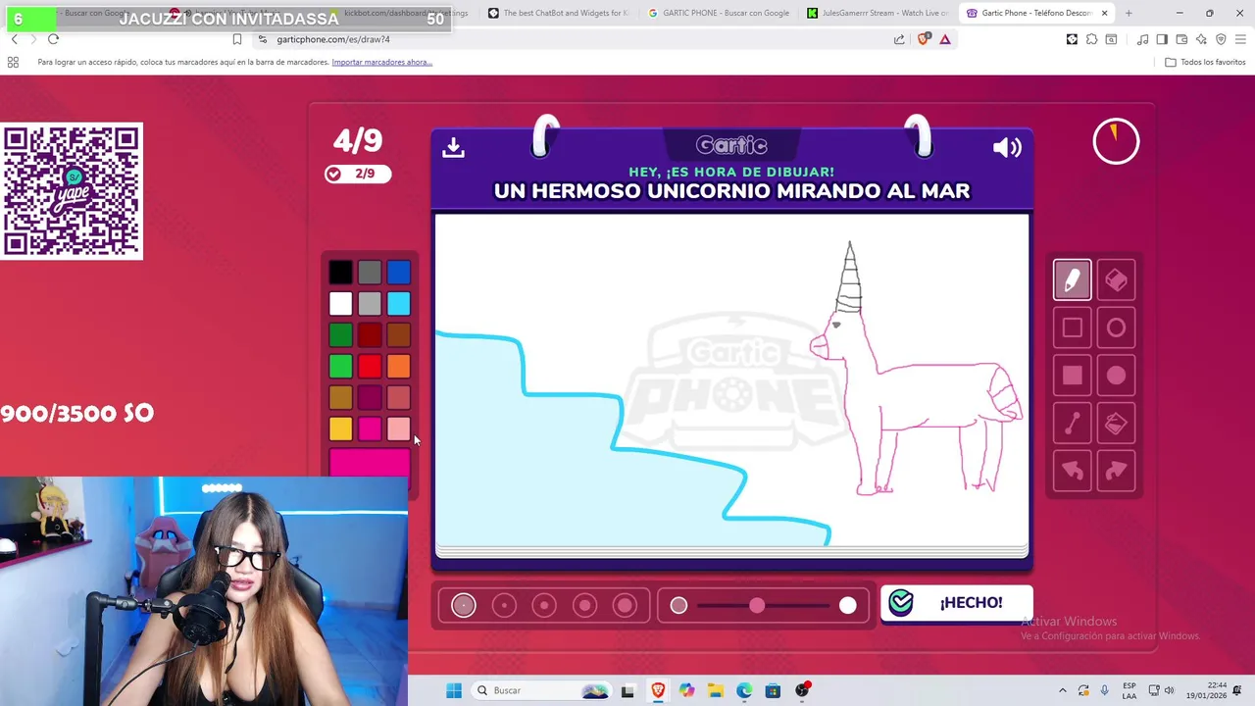This screenshot has width=1255, height=706.
Task: Pick the light pink color swatch
Action: pyautogui.click(x=398, y=429)
